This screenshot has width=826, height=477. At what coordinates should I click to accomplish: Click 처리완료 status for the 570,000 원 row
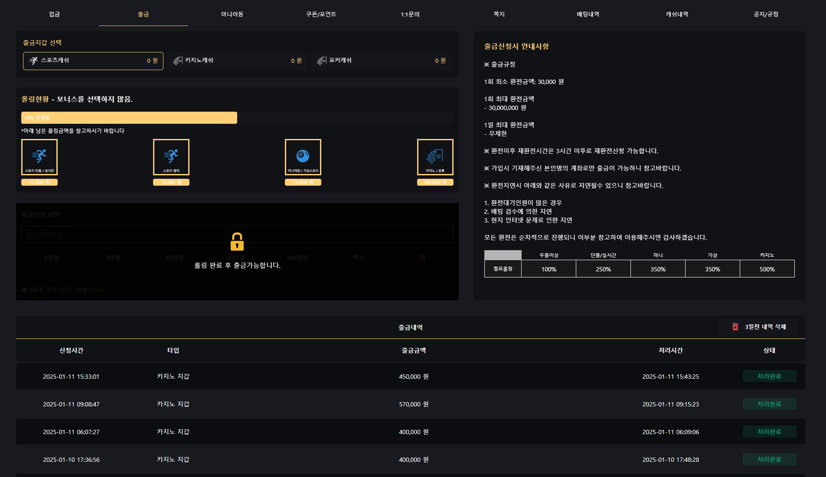coord(769,404)
